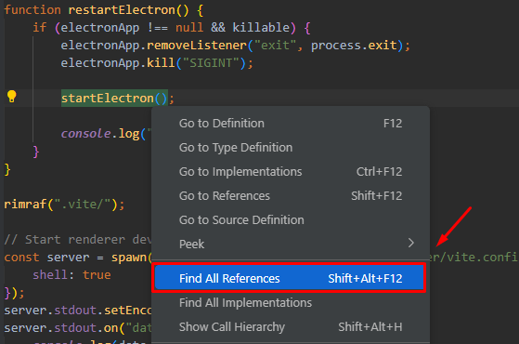Pick Go to Source Definition
The image size is (519, 344).
pyautogui.click(x=291, y=220)
